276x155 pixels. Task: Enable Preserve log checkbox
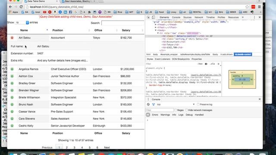pyautogui.click(x=198, y=104)
